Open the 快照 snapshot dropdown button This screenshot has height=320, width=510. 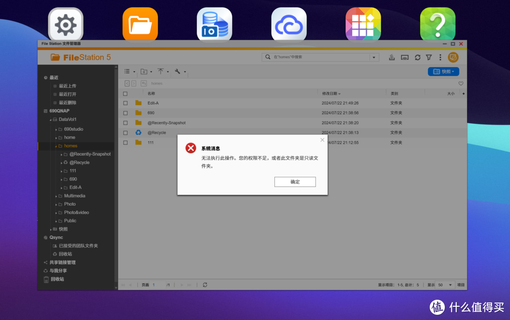443,72
